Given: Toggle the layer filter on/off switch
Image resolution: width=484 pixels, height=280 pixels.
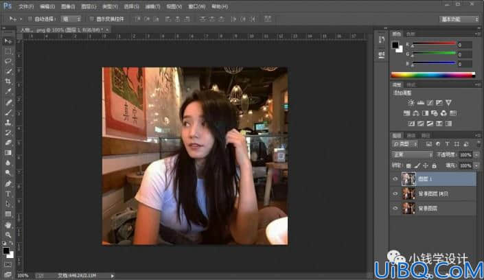Looking at the screenshot, I should (479, 143).
